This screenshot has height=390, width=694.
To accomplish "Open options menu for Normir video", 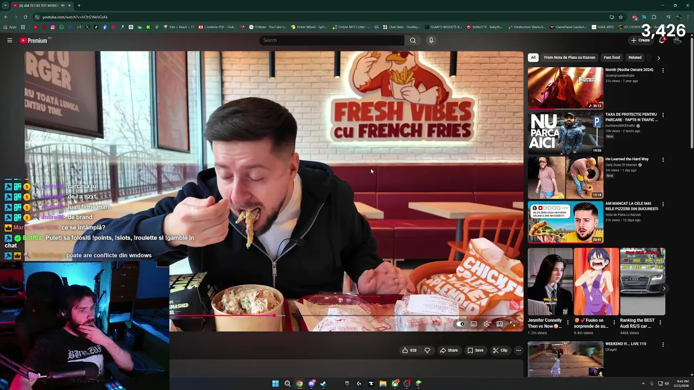I will click(x=663, y=70).
